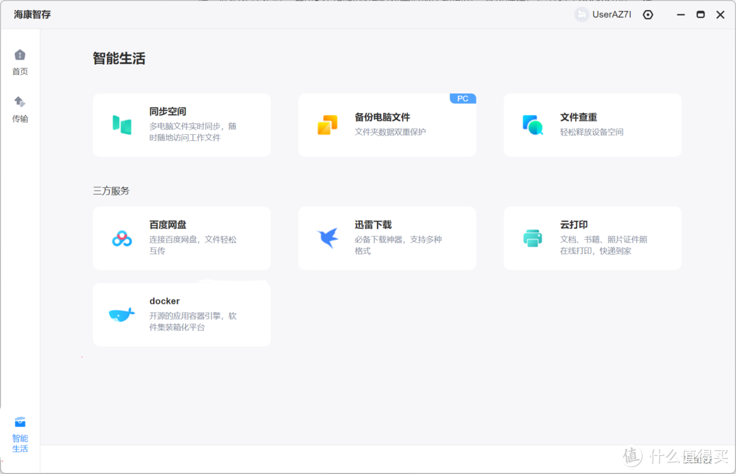Open the docker whale icon
736x474 pixels.
point(120,313)
